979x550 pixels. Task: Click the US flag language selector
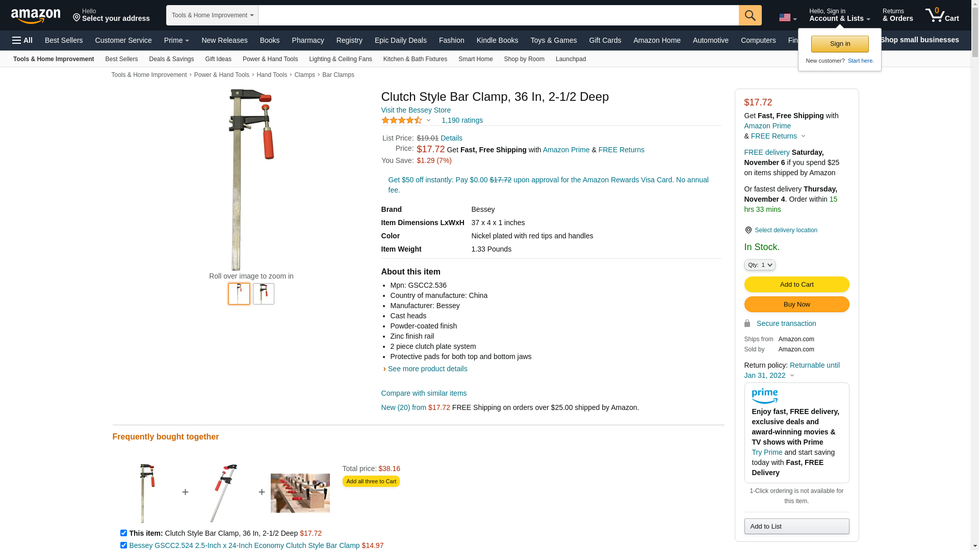coord(788,18)
